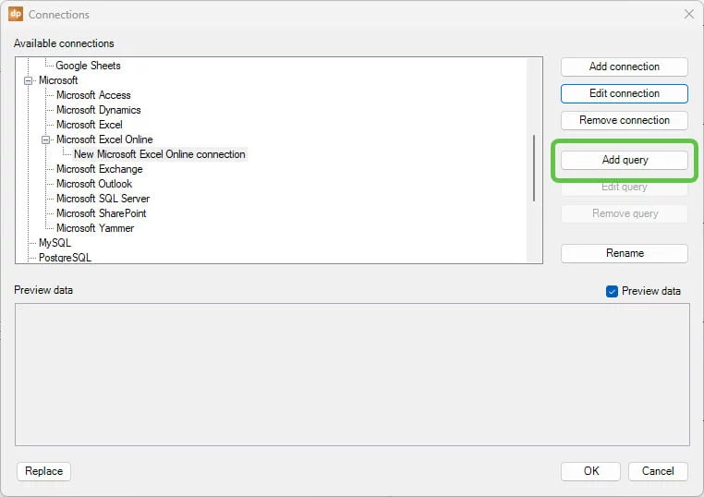Open Edit connection dialog
The image size is (704, 497).
click(624, 93)
